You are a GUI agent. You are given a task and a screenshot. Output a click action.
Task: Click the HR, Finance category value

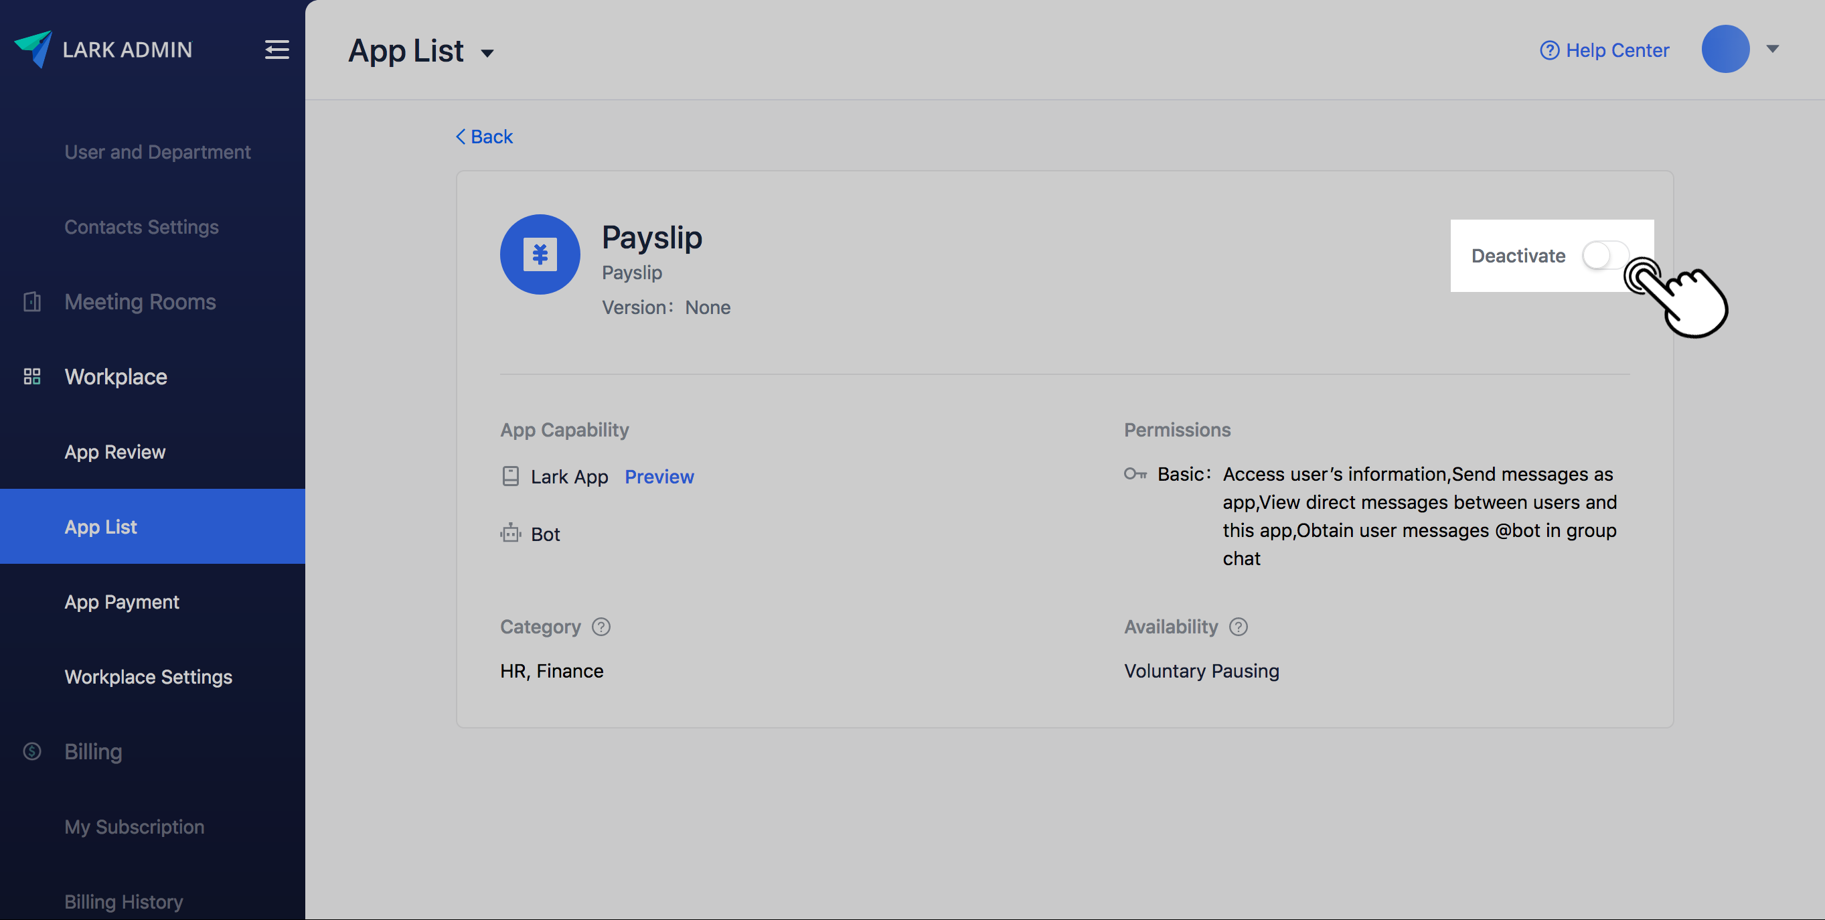click(552, 670)
